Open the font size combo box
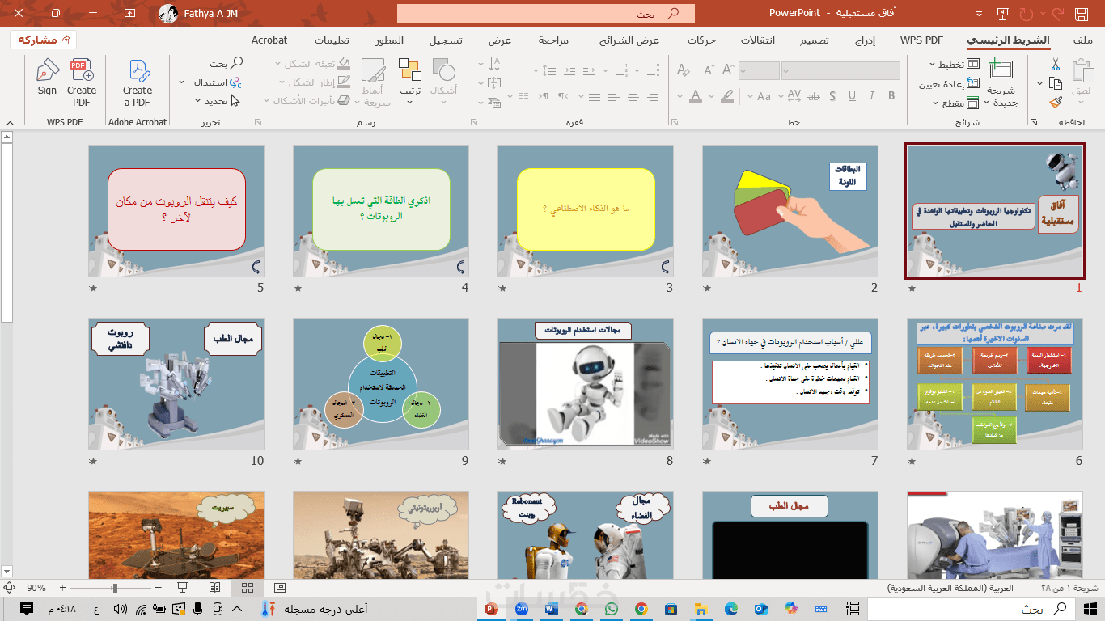The width and height of the screenshot is (1105, 621). tap(759, 70)
